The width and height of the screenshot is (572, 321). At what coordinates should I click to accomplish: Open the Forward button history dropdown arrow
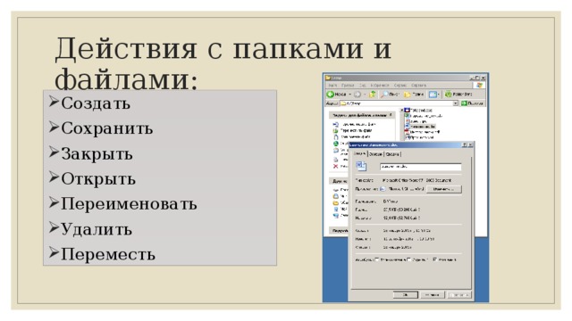(365, 95)
